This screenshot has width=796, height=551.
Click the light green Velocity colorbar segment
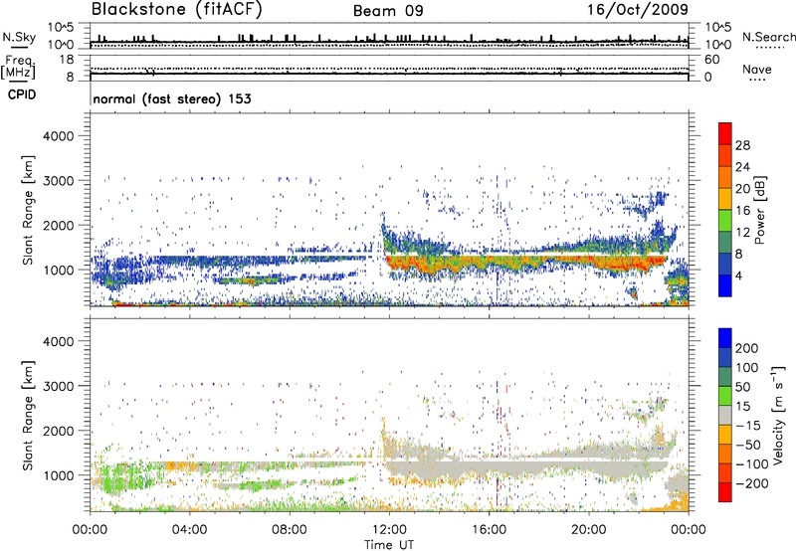(725, 396)
